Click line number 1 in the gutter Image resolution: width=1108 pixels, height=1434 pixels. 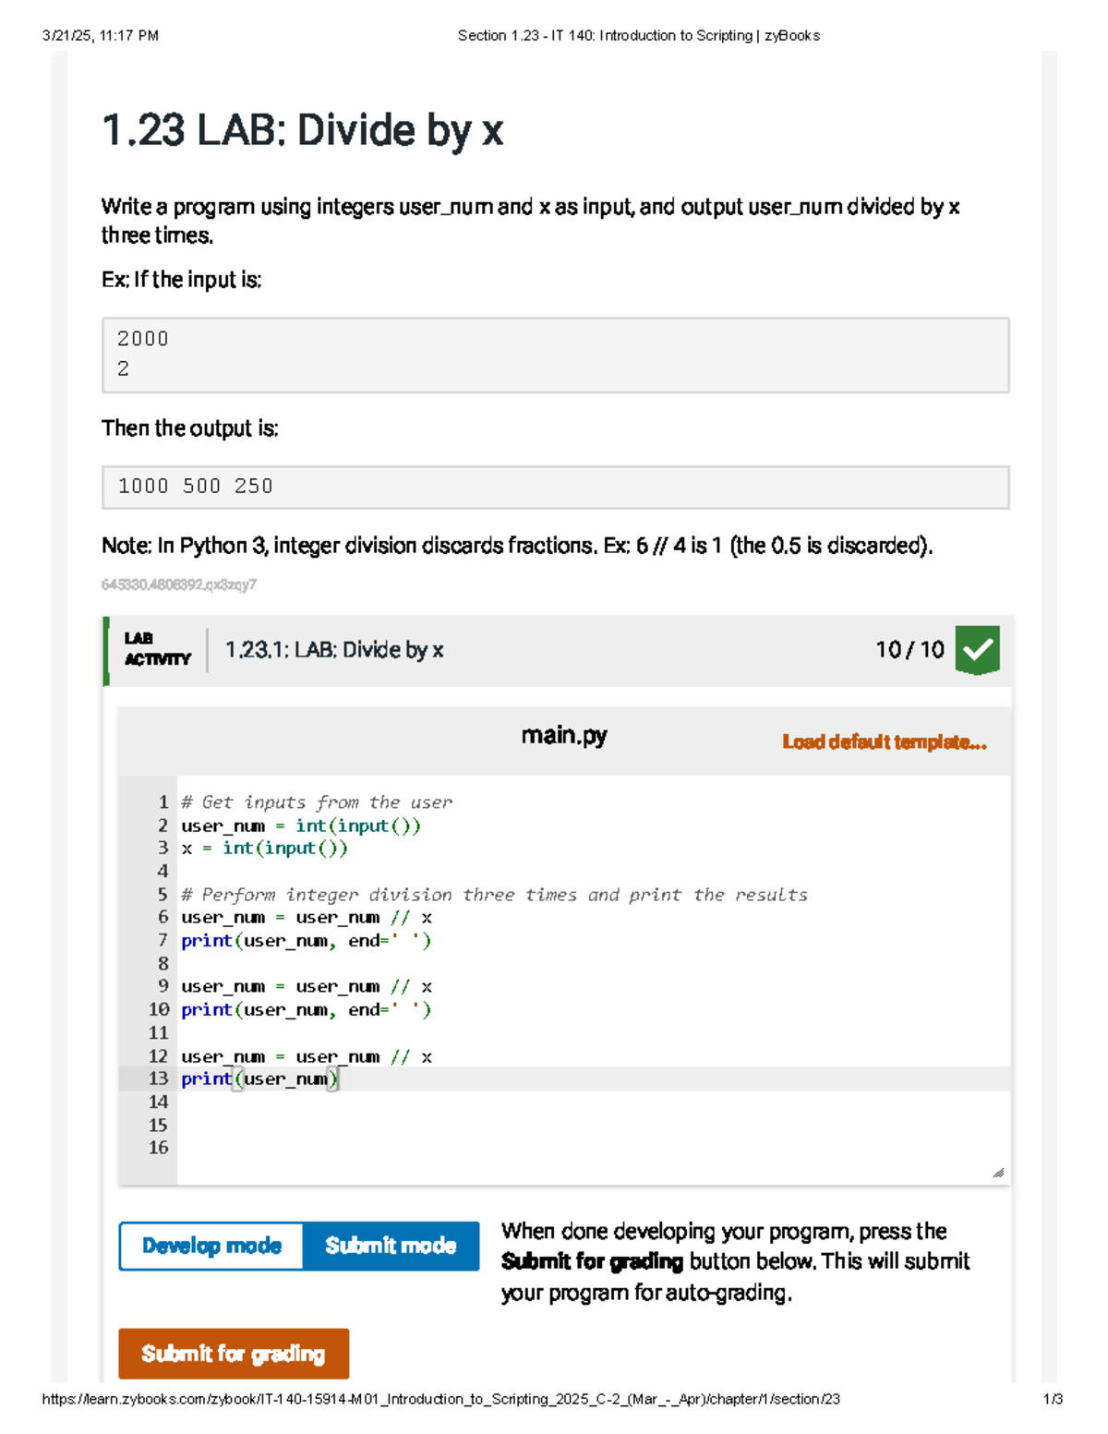coord(163,802)
